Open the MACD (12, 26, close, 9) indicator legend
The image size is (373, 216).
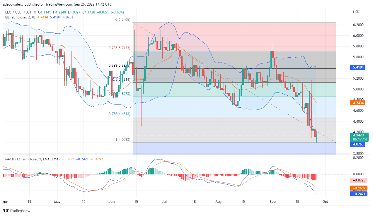pos(32,159)
